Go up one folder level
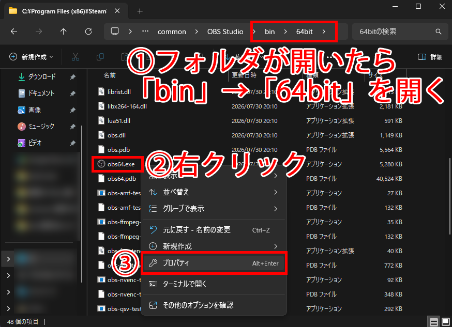This screenshot has height=327, width=452. click(x=64, y=32)
